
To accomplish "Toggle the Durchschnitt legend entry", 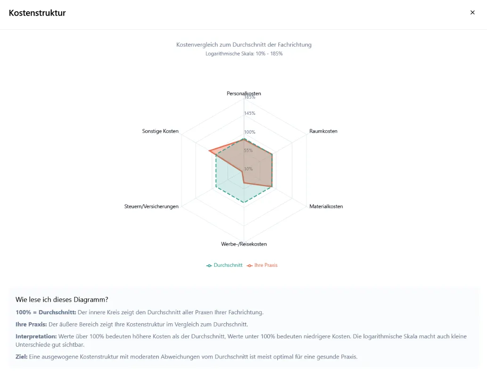I will point(224,265).
